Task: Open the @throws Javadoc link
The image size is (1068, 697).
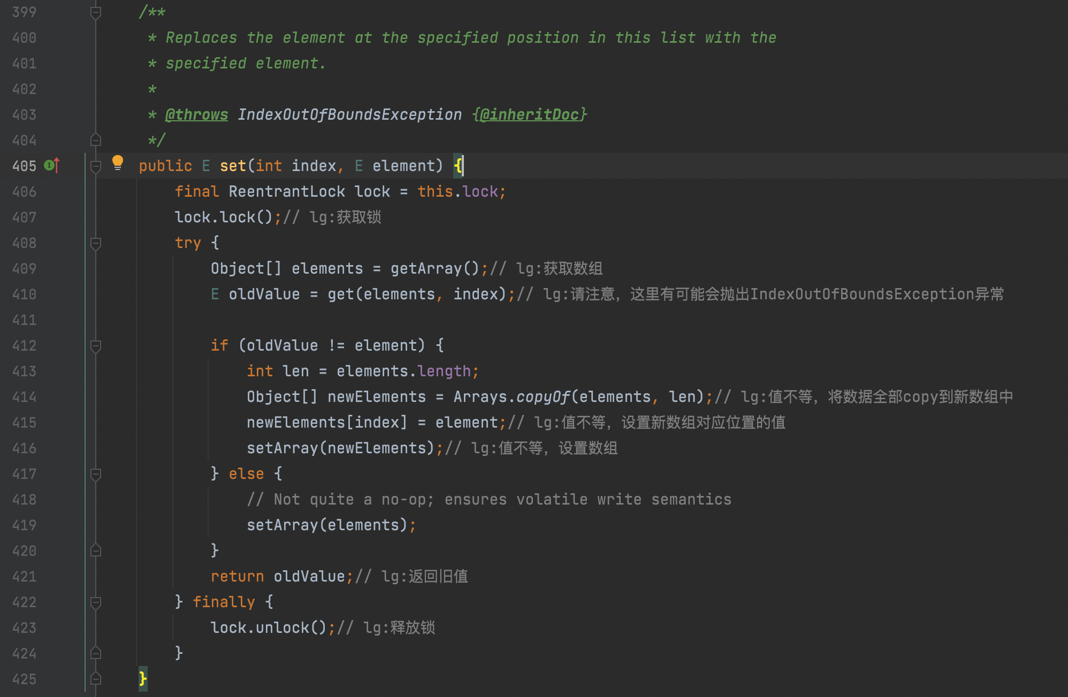Action: (x=196, y=114)
